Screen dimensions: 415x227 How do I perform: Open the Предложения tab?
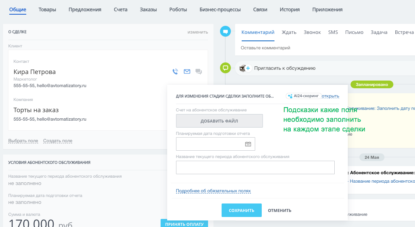tap(85, 10)
